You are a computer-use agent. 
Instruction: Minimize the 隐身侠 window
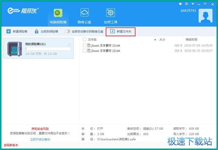click(199, 4)
